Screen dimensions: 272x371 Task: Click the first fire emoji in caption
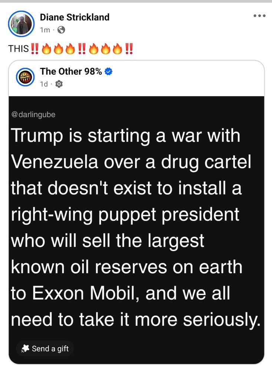46,49
